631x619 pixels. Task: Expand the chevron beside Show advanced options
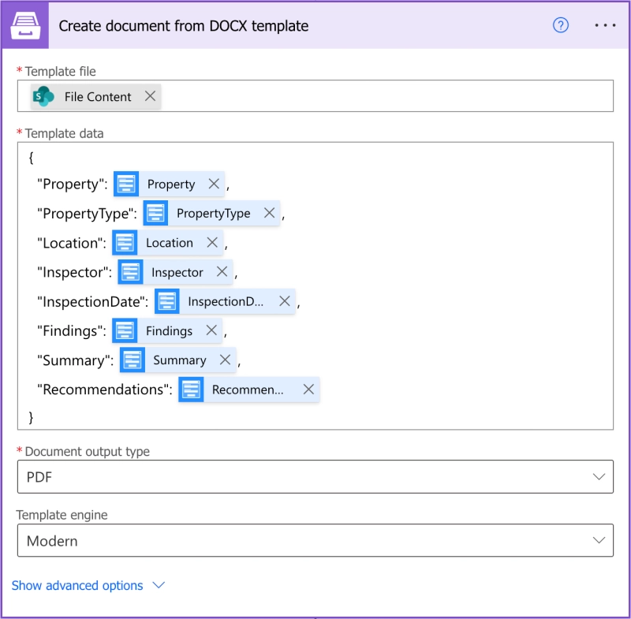tap(159, 585)
